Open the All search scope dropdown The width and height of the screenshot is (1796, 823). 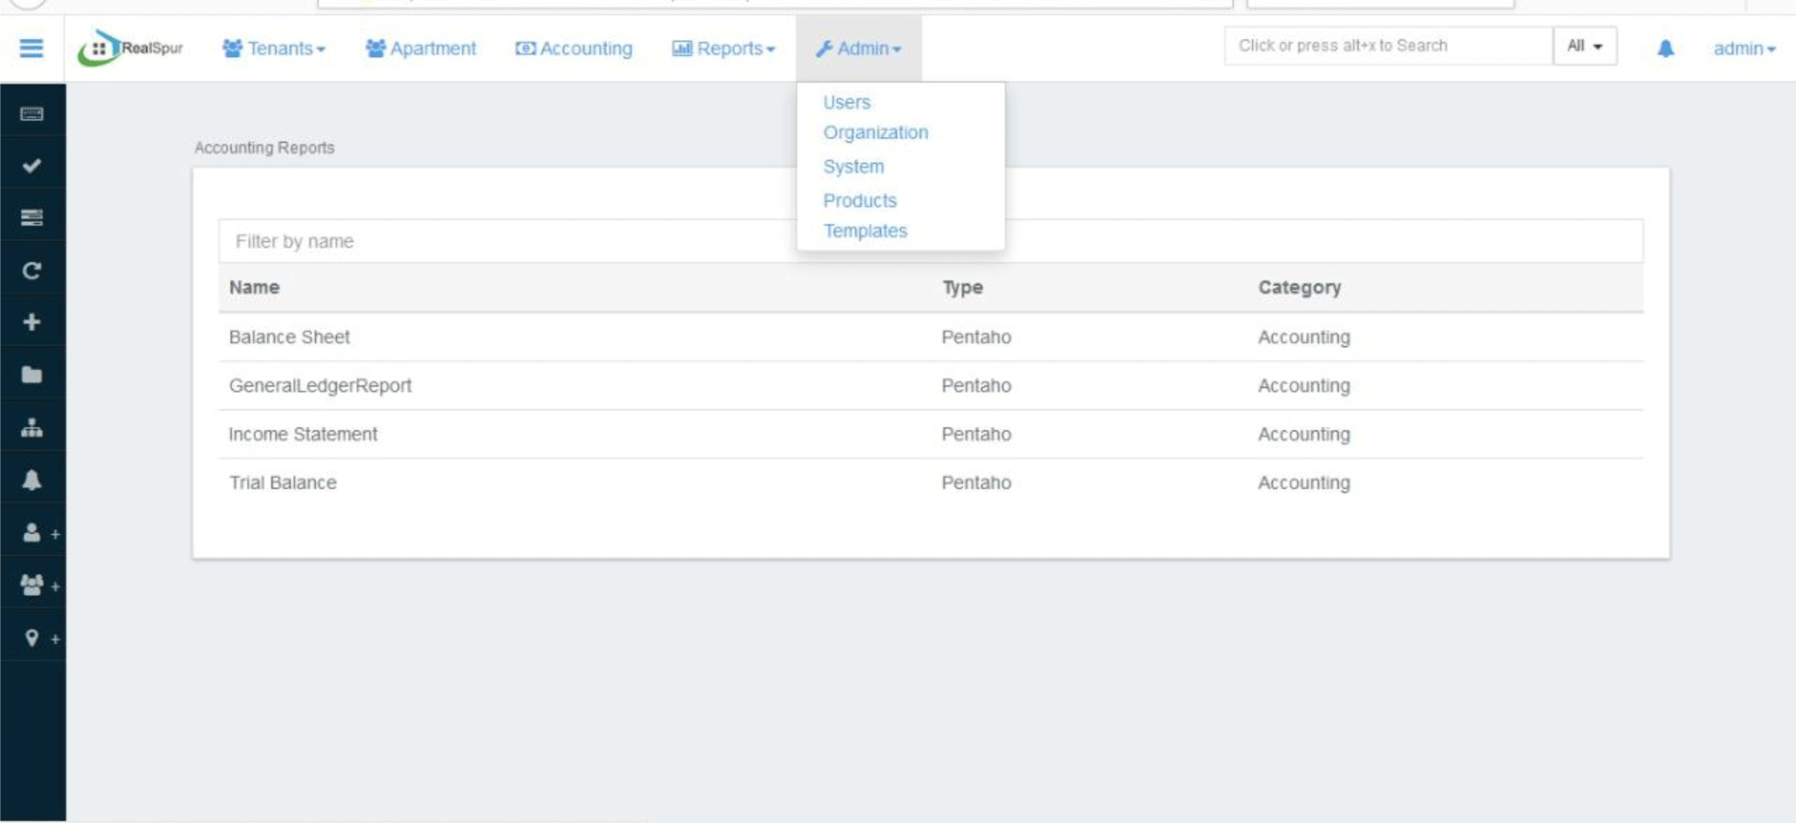[x=1584, y=46]
